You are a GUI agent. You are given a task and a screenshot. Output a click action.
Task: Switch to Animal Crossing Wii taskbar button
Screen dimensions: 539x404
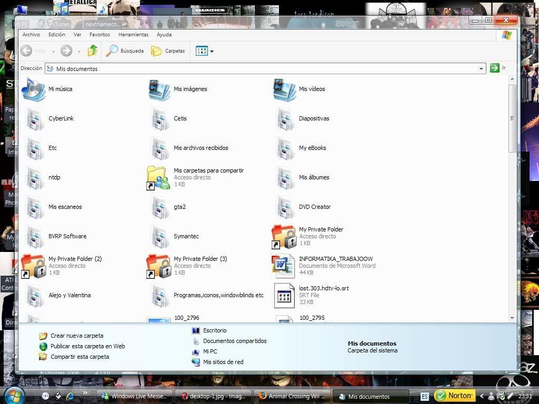point(292,396)
